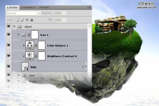The image size is (159, 106).
Task: Click the tree 1 mask link icon
Action: pyautogui.click(x=29, y=35)
